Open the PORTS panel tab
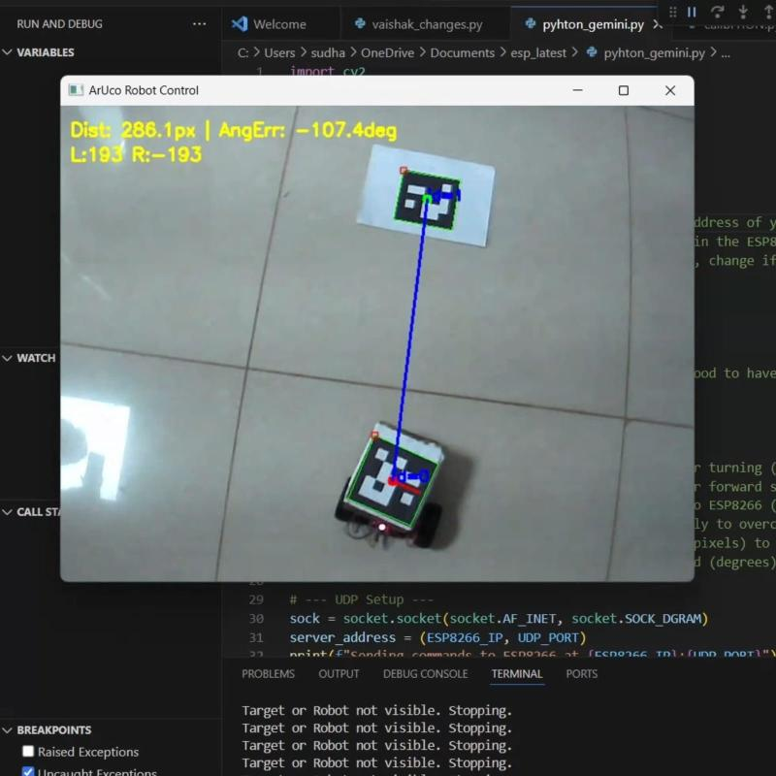The height and width of the screenshot is (776, 776). [x=581, y=673]
